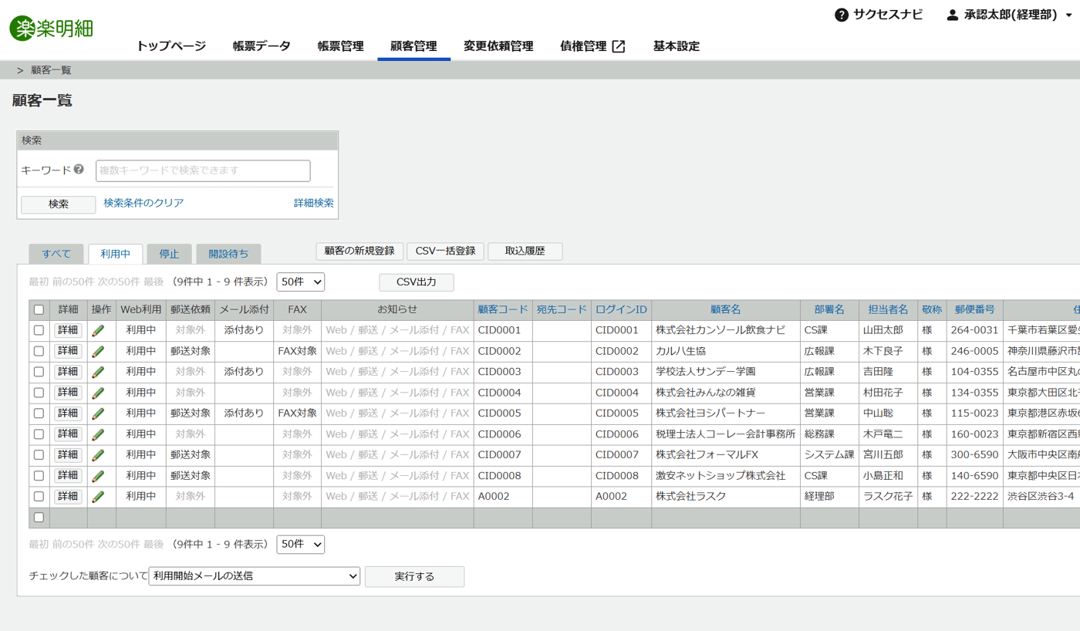The image size is (1080, 631).
Task: Click the 実行する button
Action: [415, 576]
